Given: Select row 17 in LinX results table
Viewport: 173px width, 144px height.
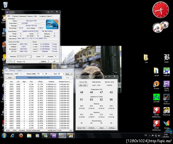Looking at the screenshot, I should click(38, 121).
